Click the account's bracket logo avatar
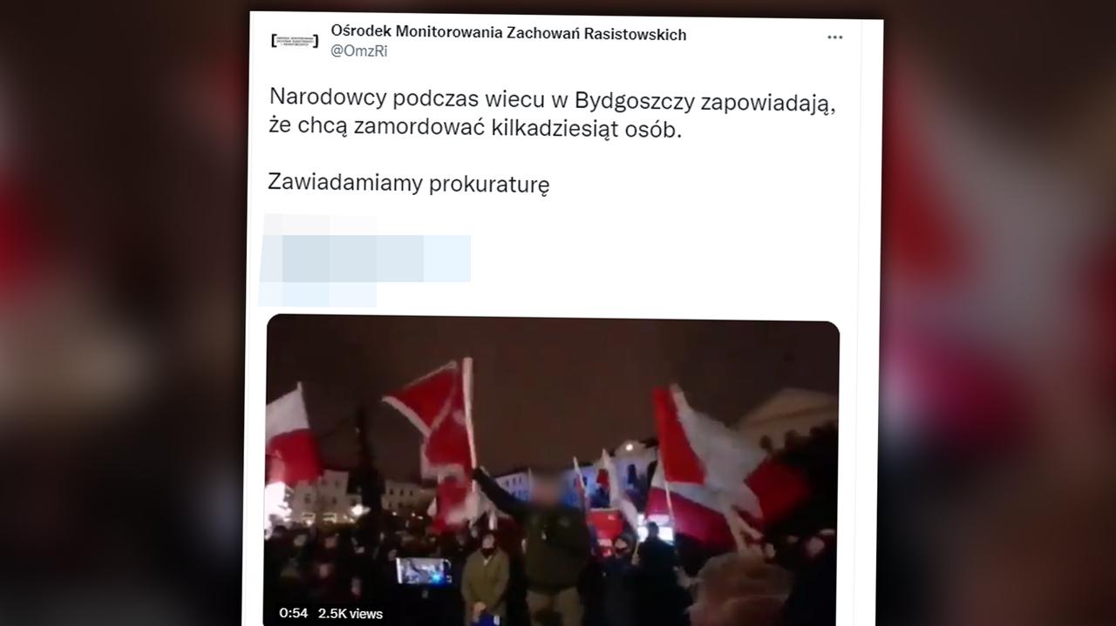 (295, 41)
